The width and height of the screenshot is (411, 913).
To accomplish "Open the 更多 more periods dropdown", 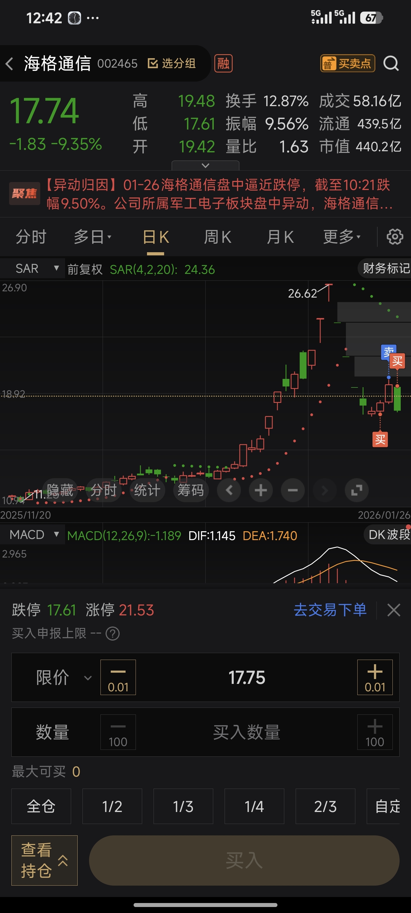I will point(342,237).
